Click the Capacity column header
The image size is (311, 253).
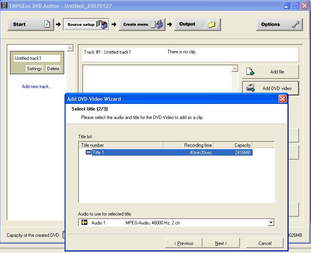[233, 145]
